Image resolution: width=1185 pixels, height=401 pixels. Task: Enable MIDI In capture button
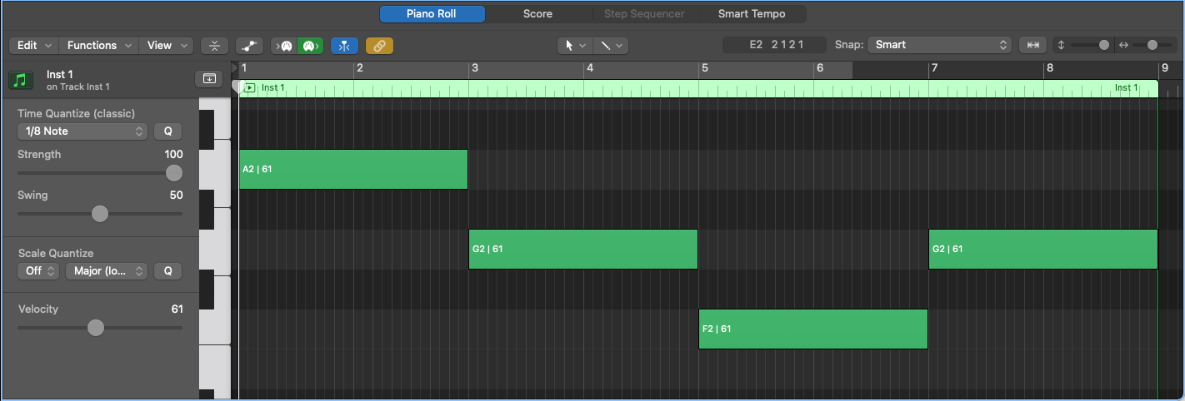pyautogui.click(x=285, y=46)
